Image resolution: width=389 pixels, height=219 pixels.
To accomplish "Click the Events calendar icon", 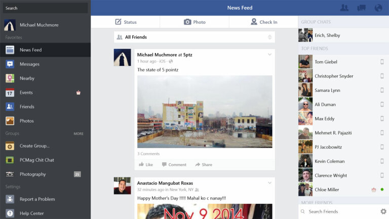I will 10,92.
